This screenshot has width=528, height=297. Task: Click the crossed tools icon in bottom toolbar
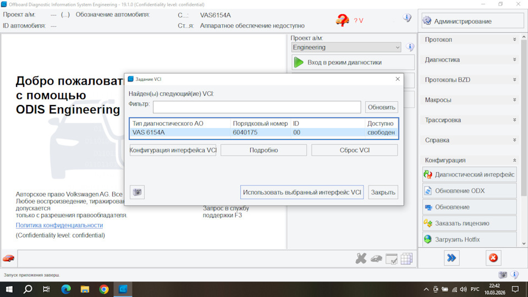click(x=361, y=258)
